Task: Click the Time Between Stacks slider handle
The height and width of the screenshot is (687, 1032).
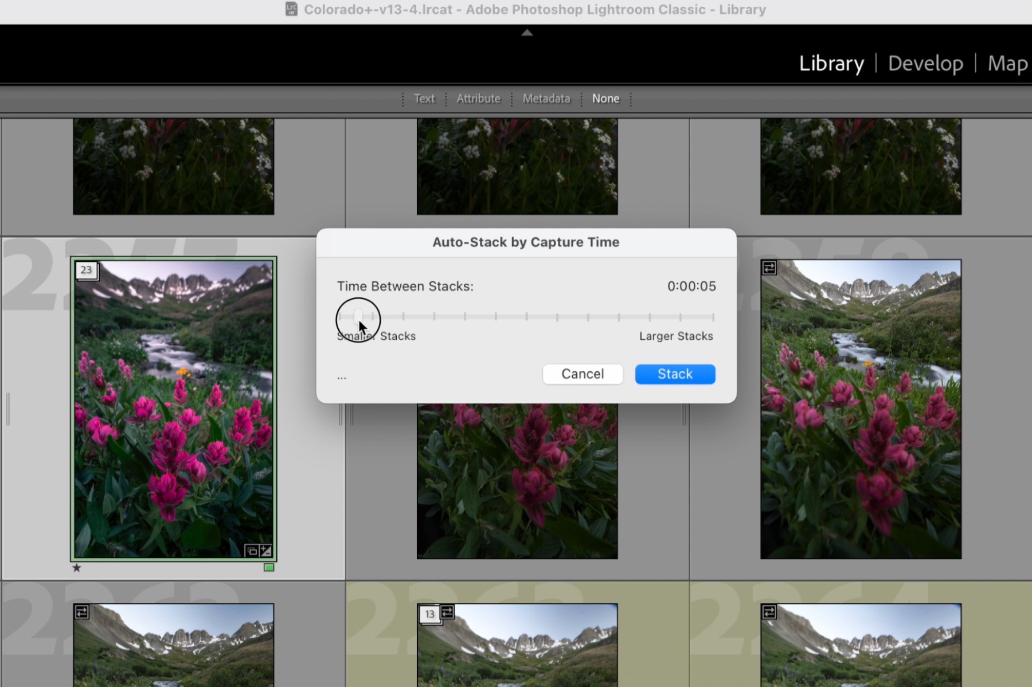Action: point(358,316)
